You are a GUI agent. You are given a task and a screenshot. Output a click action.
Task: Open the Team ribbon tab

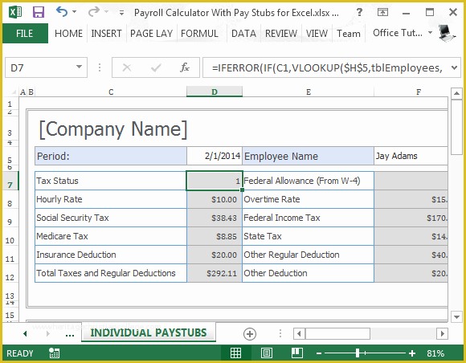click(349, 33)
